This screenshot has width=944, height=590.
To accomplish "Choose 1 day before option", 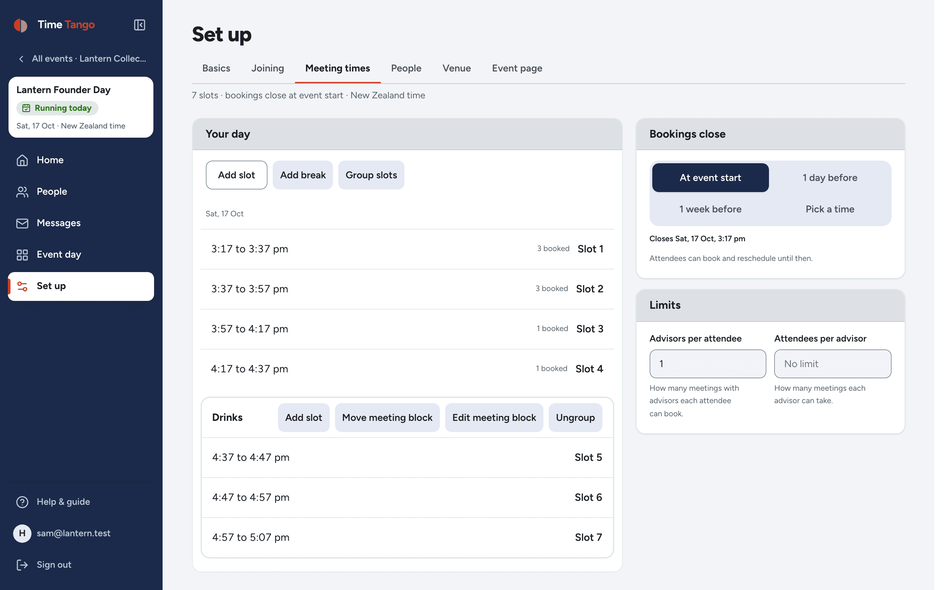I will 830,178.
